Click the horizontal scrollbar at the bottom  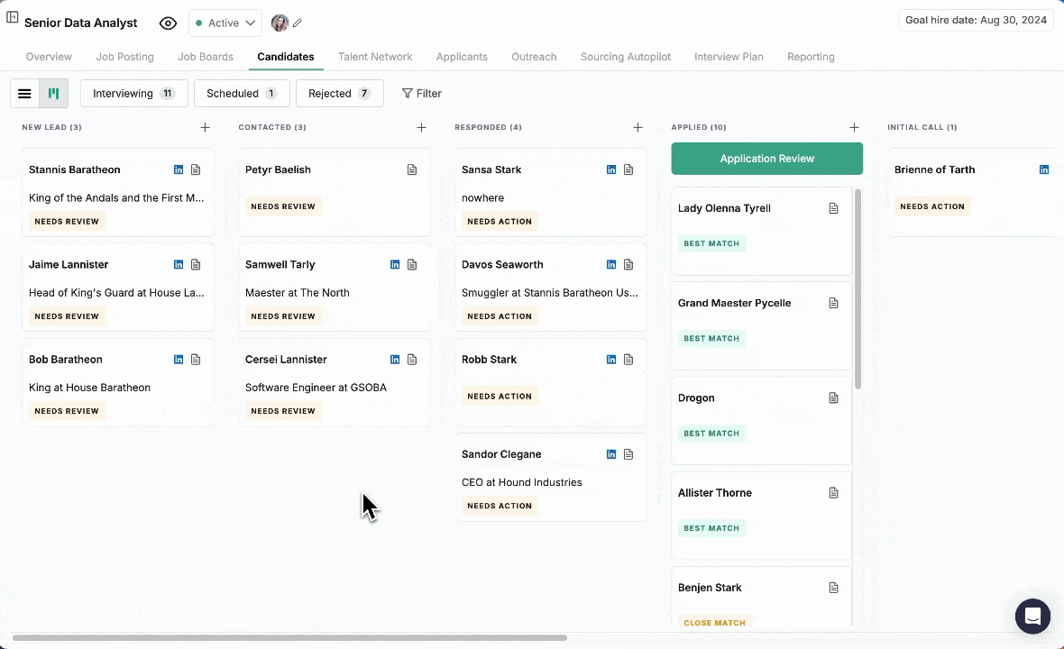point(289,637)
